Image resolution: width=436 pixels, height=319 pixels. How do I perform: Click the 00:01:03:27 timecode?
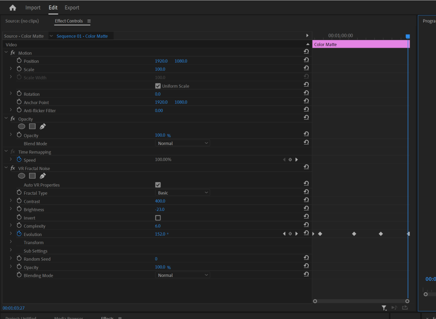[x=14, y=308]
